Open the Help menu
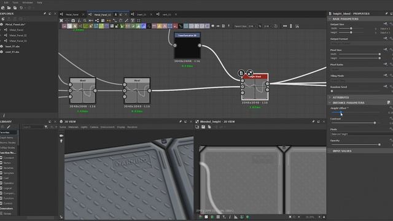This screenshot has width=393, height=221. (x=39, y=2)
